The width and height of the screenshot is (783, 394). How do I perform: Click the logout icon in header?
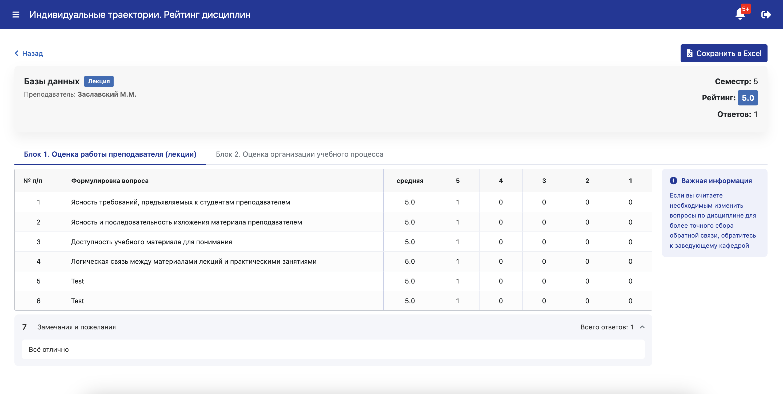click(766, 15)
